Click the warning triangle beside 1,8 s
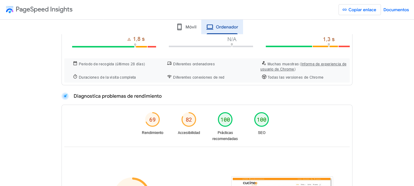This screenshot has width=414, height=186. click(x=129, y=39)
